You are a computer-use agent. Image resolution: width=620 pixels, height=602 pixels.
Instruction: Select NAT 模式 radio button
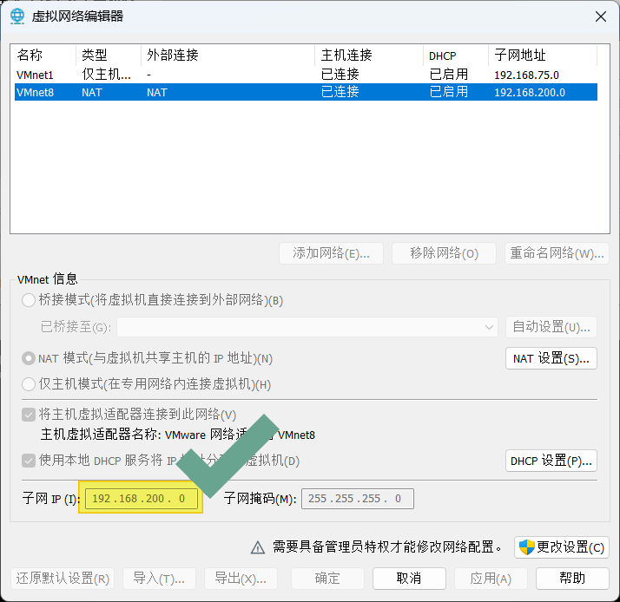pos(29,358)
